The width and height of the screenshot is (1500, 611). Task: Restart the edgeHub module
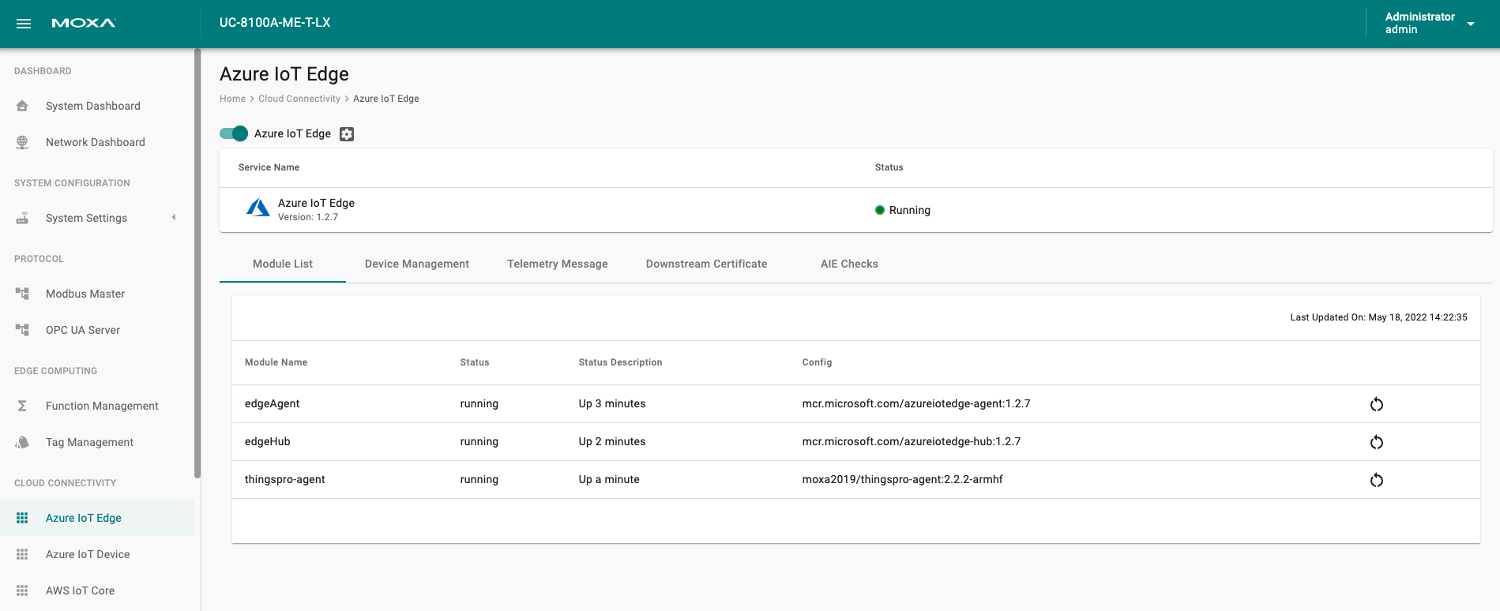click(1377, 442)
